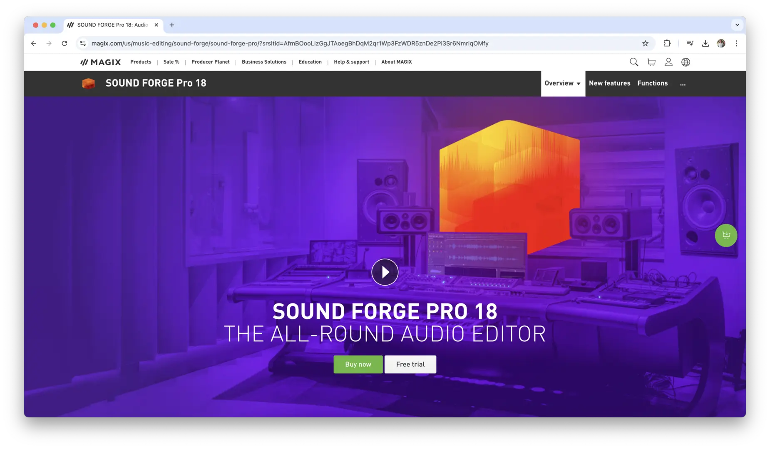Play the SOUND FORGE Pro 18 video
The image size is (770, 449).
[x=385, y=272]
